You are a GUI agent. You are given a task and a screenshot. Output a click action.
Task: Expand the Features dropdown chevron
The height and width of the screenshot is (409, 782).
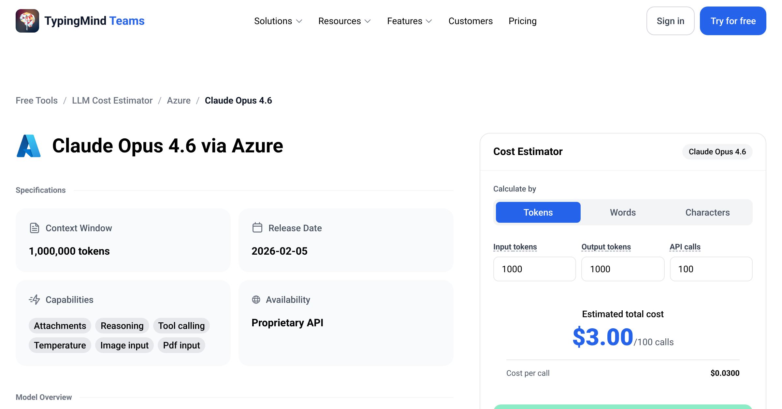coord(429,21)
